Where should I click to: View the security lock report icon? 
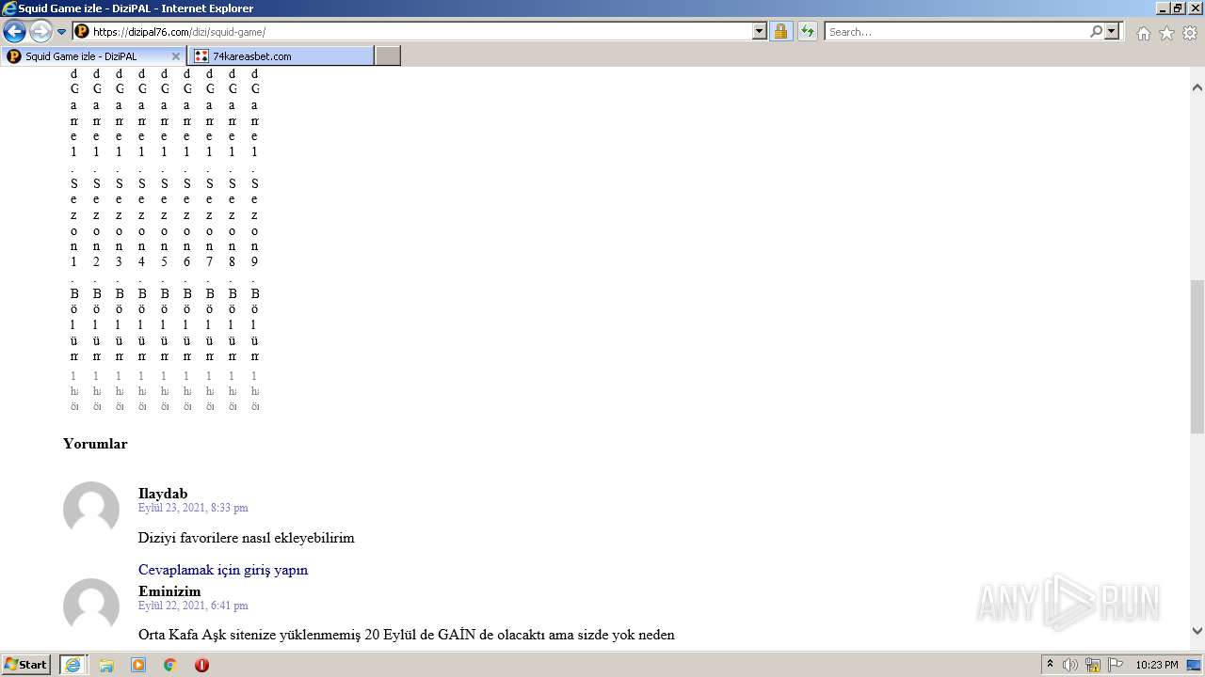pos(780,31)
